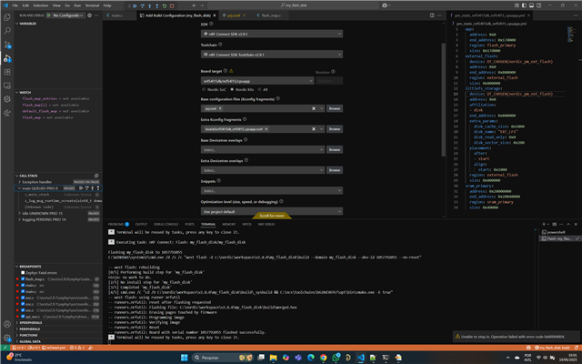Browse for base Devicetree overlays

[x=335, y=149]
